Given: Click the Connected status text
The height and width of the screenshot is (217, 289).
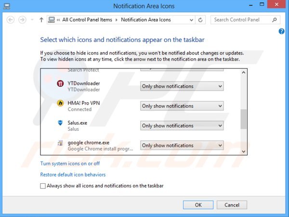Looking at the screenshot, I should [79, 109].
